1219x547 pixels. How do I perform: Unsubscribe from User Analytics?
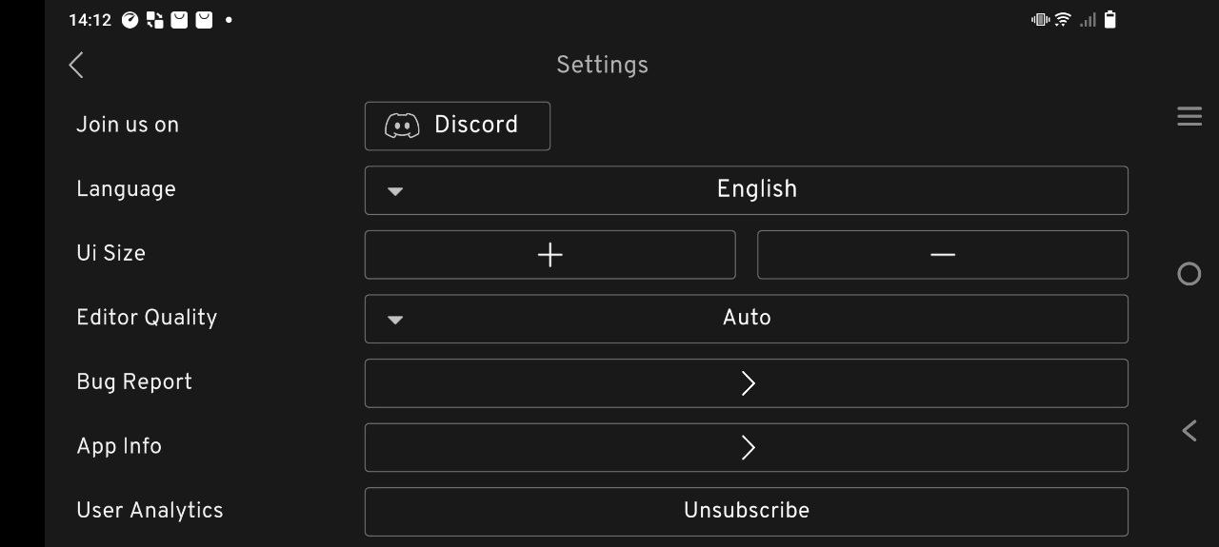click(x=747, y=511)
